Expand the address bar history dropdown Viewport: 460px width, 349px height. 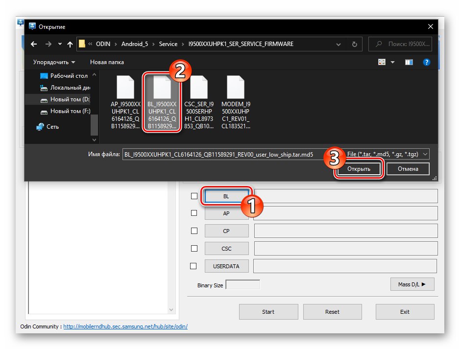click(338, 44)
